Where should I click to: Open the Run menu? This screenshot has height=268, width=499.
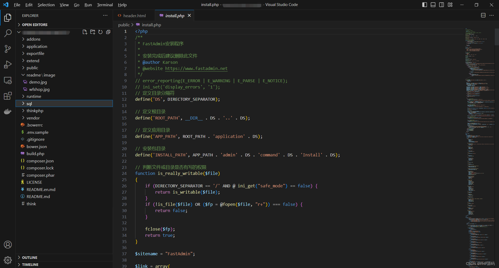[x=88, y=5]
